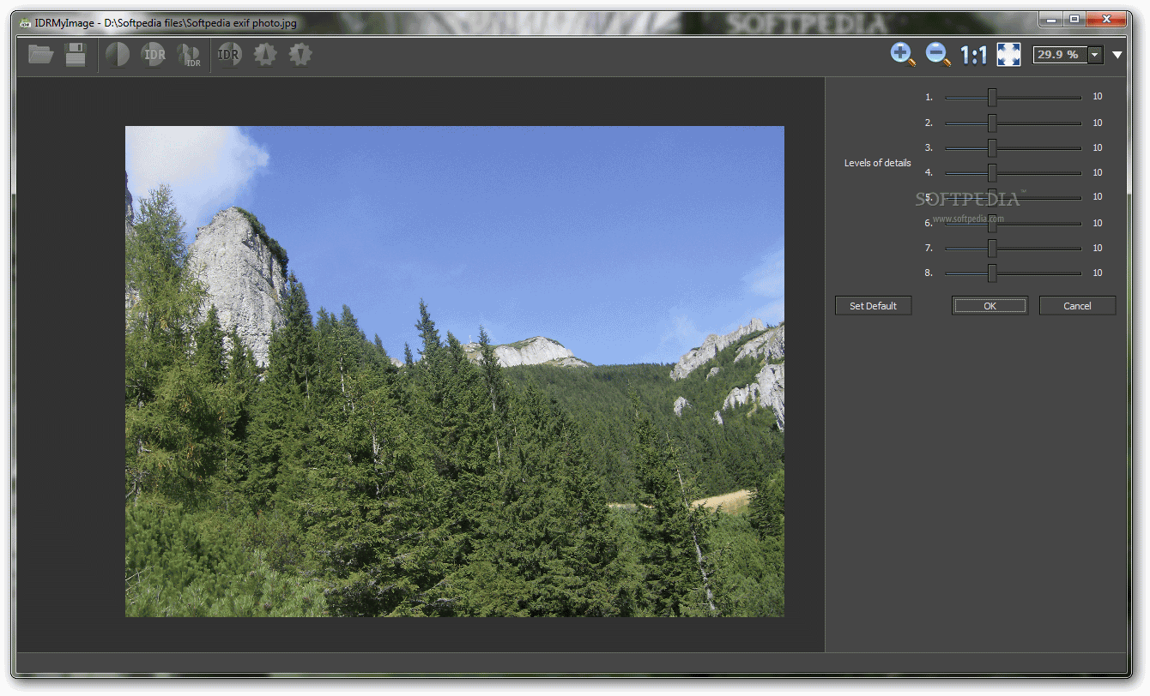Click the gear icon with upward triangle
The image size is (1150, 696).
click(x=264, y=55)
